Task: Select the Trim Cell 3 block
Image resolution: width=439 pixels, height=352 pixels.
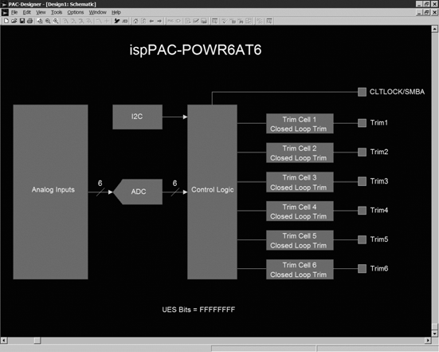Action: pyautogui.click(x=300, y=182)
